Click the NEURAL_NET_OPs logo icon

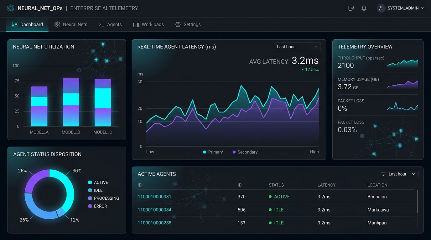pos(11,8)
